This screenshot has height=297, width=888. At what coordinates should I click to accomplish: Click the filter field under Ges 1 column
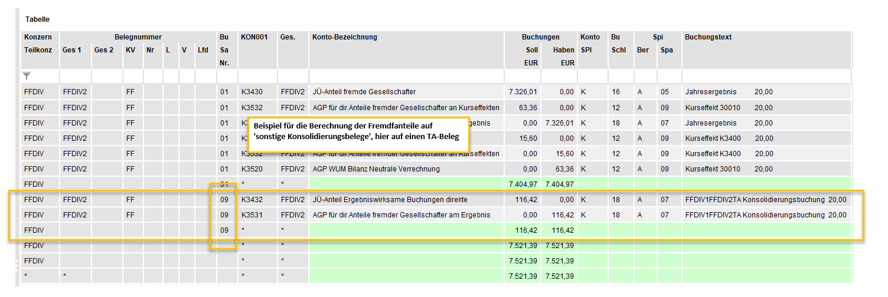tap(75, 77)
